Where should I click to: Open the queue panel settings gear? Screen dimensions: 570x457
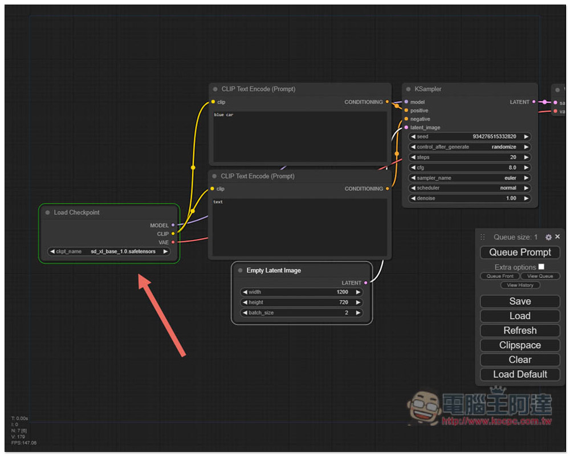click(x=548, y=237)
